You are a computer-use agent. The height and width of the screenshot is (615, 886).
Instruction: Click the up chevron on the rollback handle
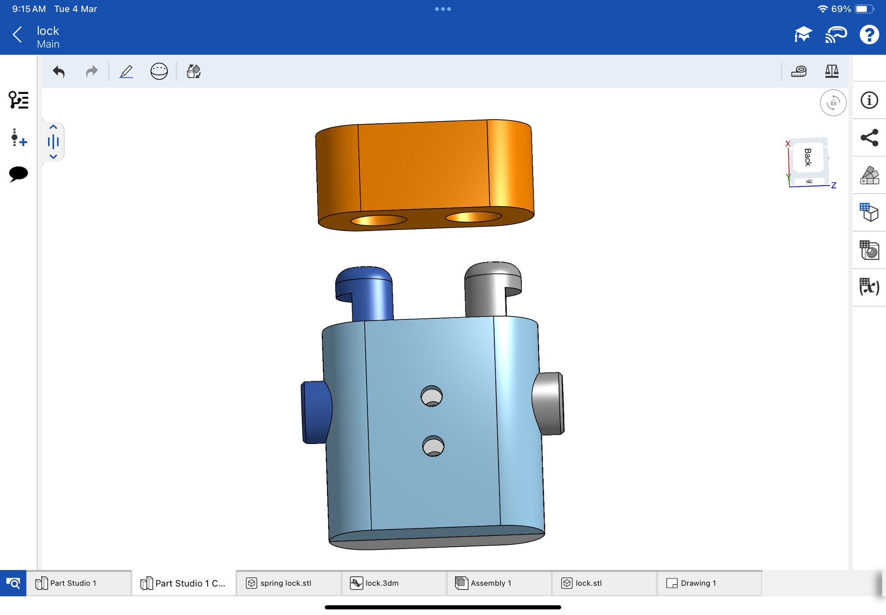tap(53, 127)
